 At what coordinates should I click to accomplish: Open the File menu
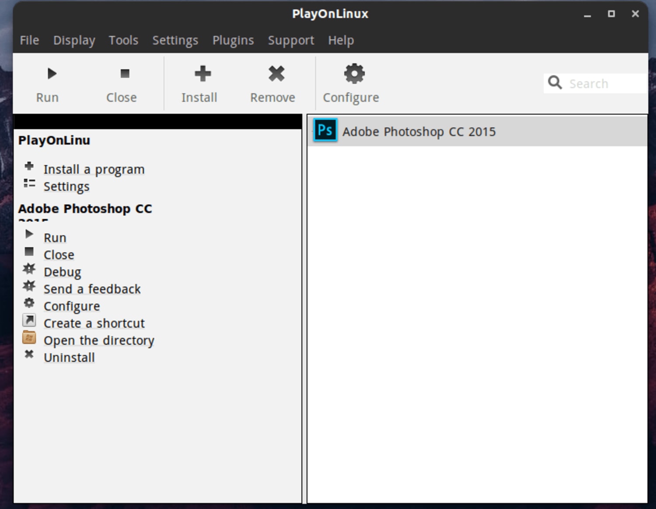click(x=29, y=40)
